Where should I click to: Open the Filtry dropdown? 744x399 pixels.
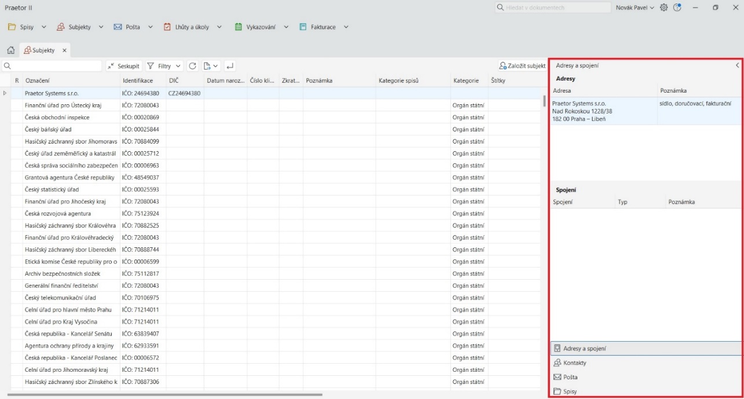pyautogui.click(x=164, y=66)
